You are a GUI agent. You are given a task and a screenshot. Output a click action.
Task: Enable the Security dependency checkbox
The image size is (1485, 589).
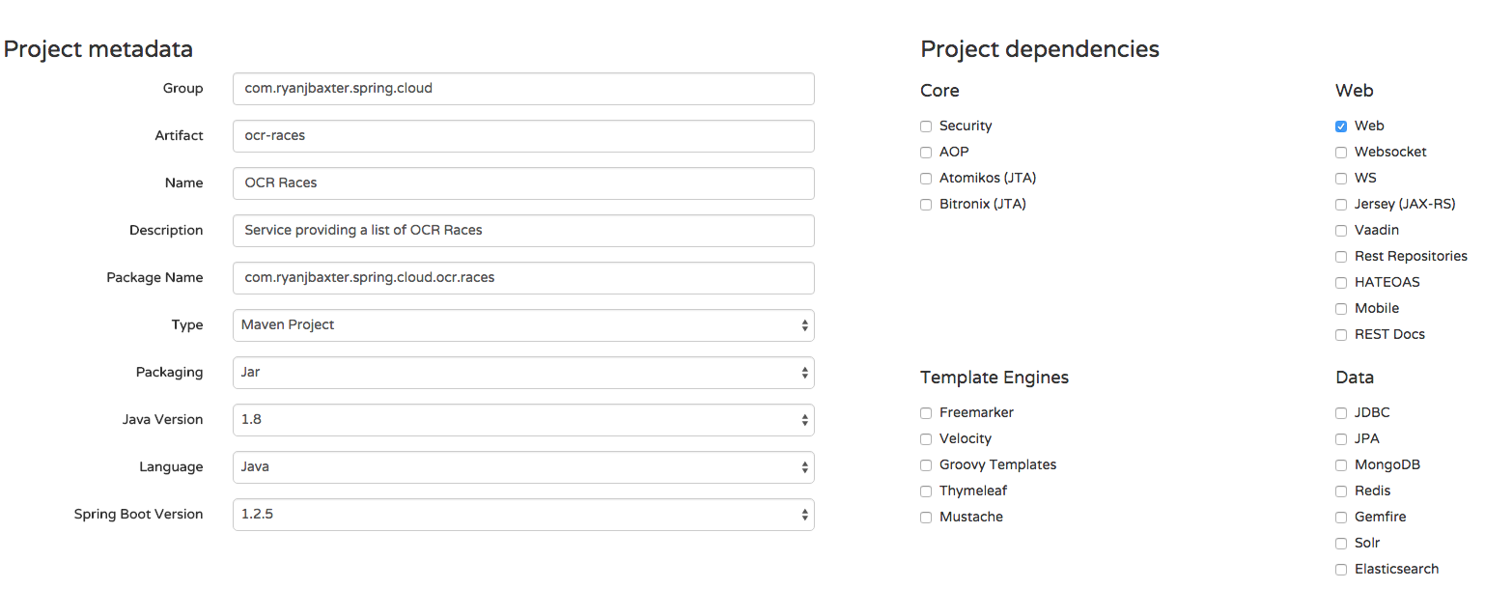tap(926, 126)
